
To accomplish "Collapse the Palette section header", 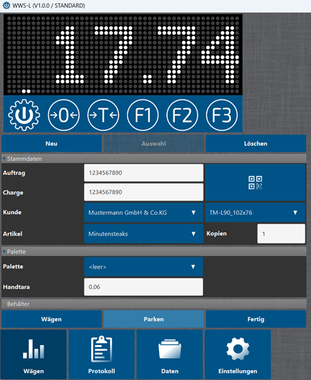I will point(154,252).
